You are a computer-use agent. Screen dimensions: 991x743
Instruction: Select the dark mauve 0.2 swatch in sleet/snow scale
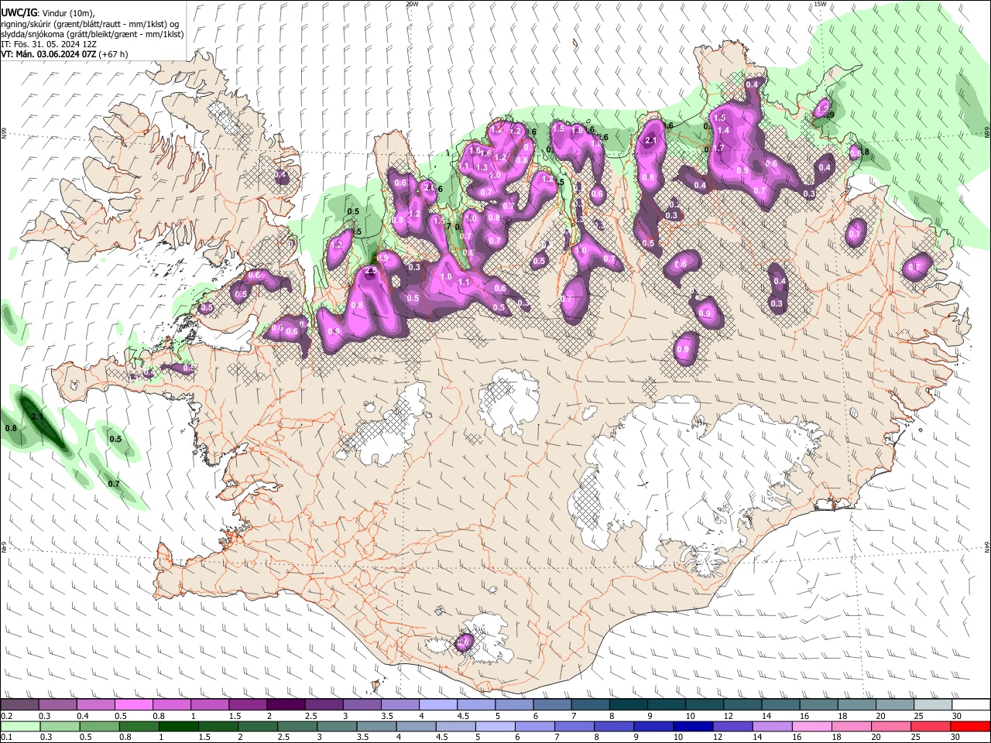[19, 705]
